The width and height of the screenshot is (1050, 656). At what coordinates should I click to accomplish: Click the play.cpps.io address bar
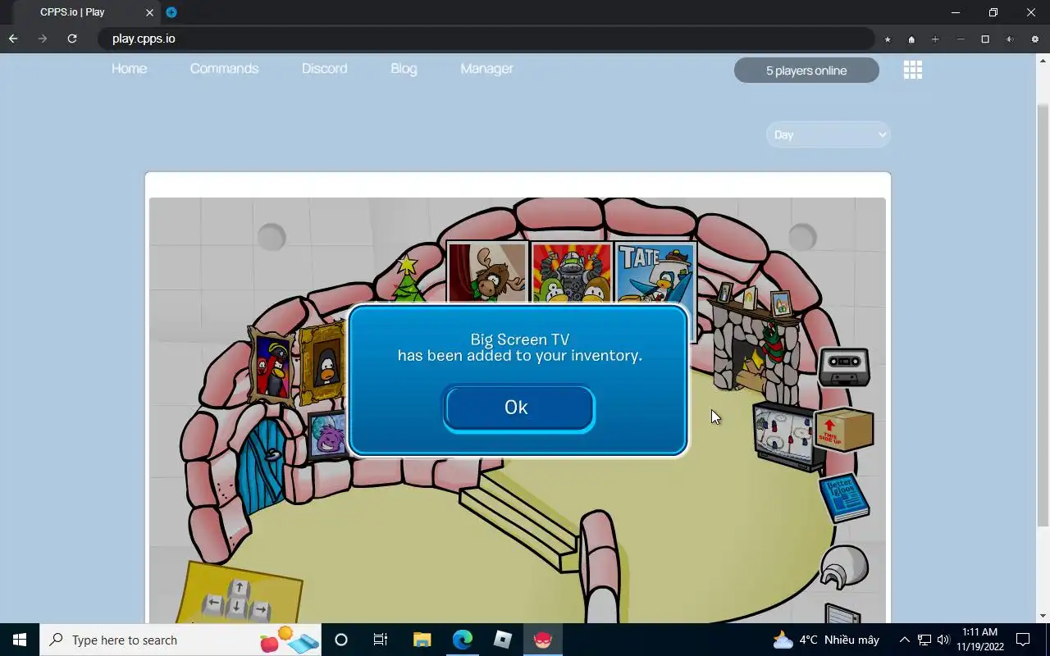pos(486,39)
